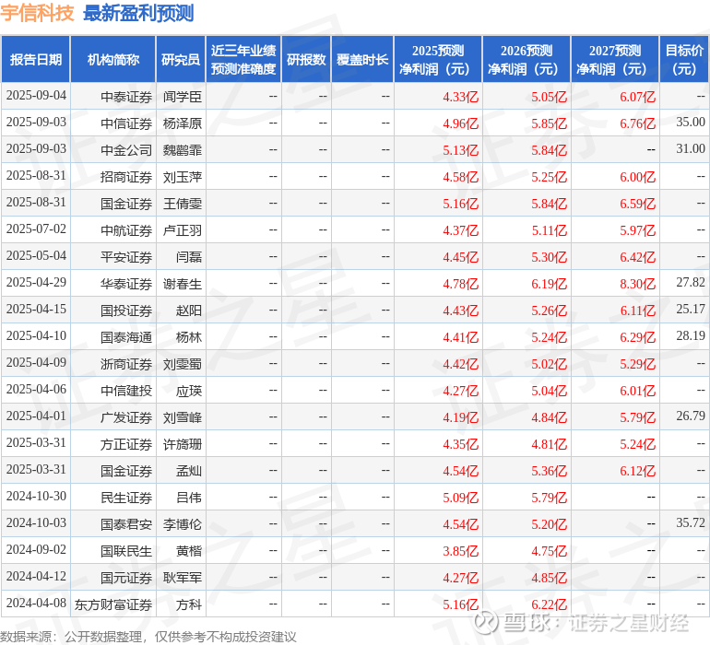Select the 2025预测净利润 column header
Viewport: 710px width, 645px height.
click(x=438, y=59)
